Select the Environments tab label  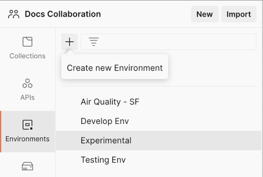(x=27, y=139)
